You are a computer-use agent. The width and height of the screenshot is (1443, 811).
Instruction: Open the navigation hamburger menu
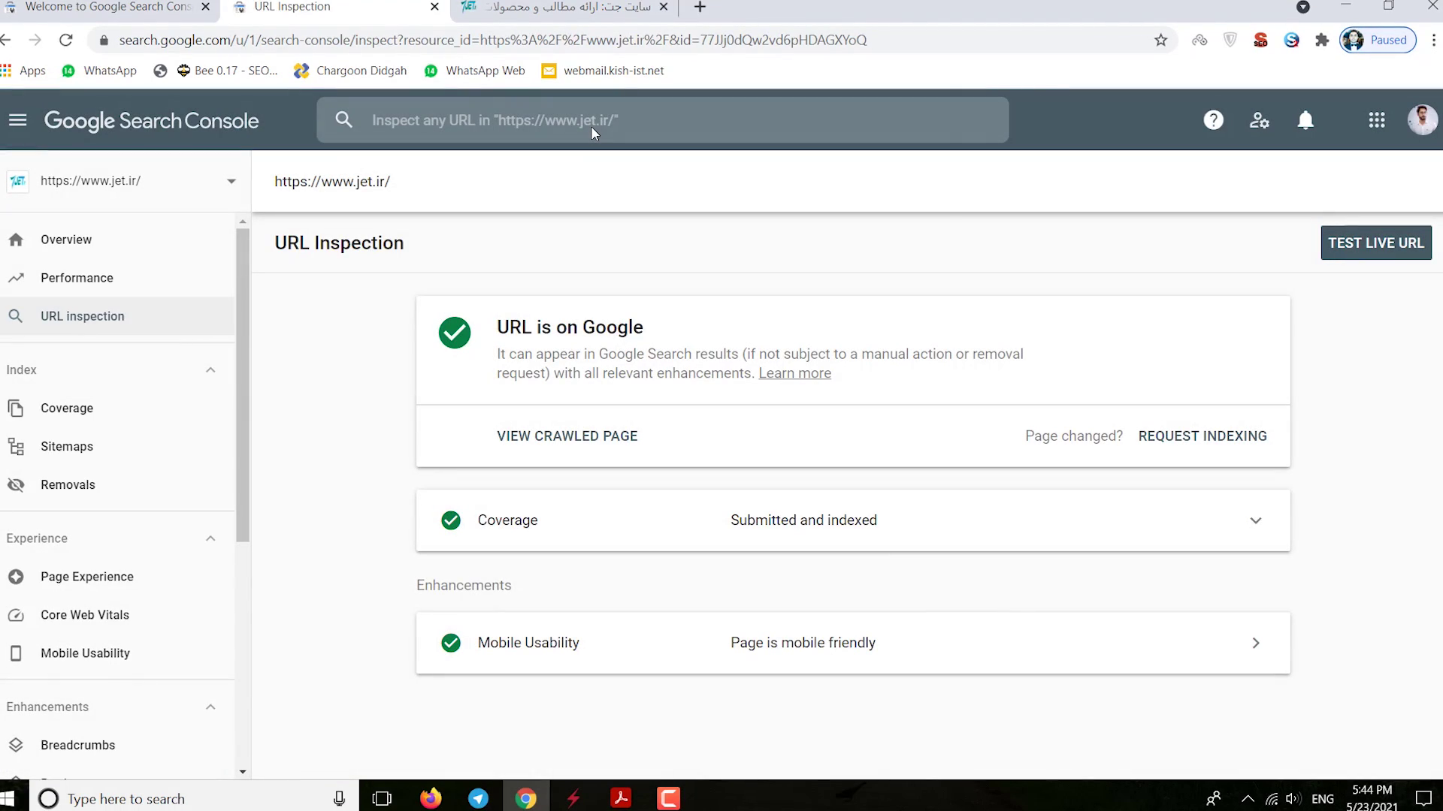(x=17, y=120)
